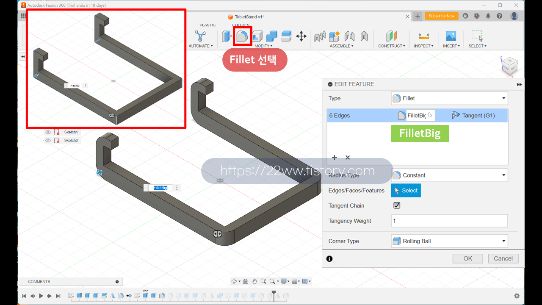The image size is (542, 305).
Task: Jump to timeline start
Action: point(24,296)
